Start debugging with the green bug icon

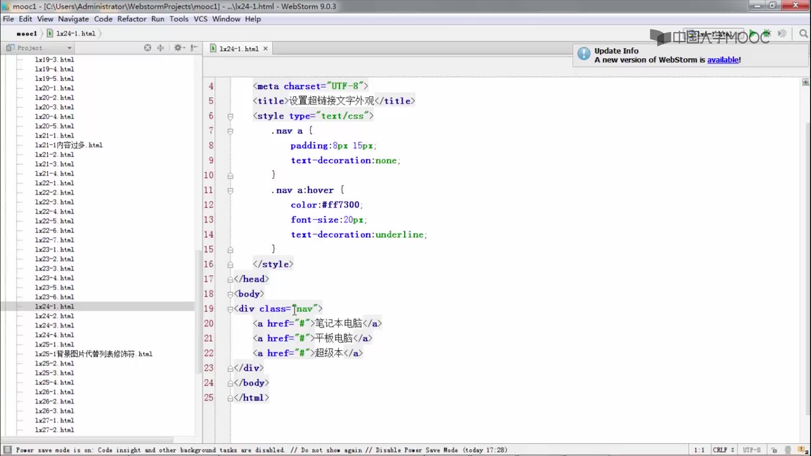coord(767,33)
